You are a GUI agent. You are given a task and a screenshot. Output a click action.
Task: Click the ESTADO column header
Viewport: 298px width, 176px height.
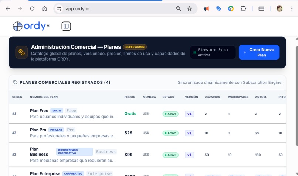[x=168, y=97]
